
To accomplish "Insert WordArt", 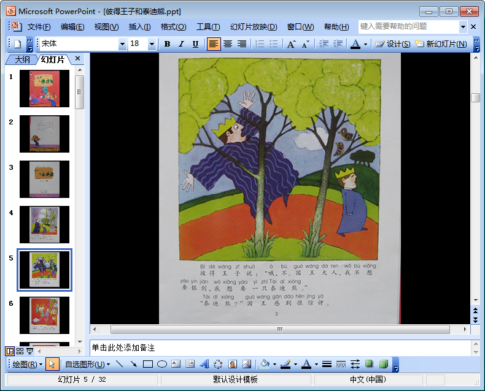I will (x=204, y=365).
